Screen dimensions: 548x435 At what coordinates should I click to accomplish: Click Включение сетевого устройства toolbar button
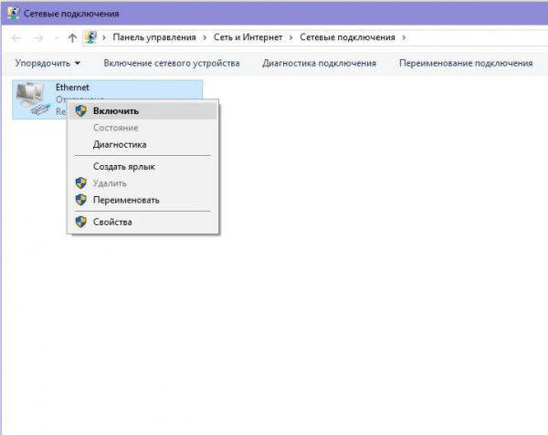click(x=172, y=63)
